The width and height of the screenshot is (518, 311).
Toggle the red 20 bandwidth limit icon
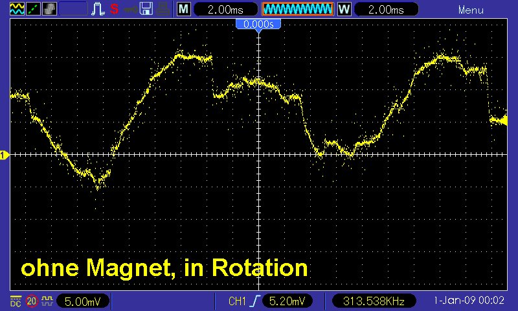pyautogui.click(x=32, y=301)
